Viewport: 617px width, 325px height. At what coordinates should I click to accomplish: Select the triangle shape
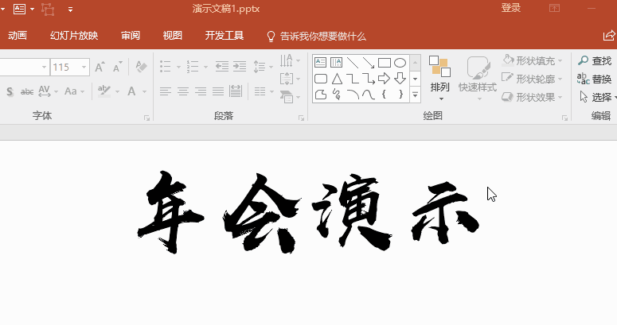point(337,79)
